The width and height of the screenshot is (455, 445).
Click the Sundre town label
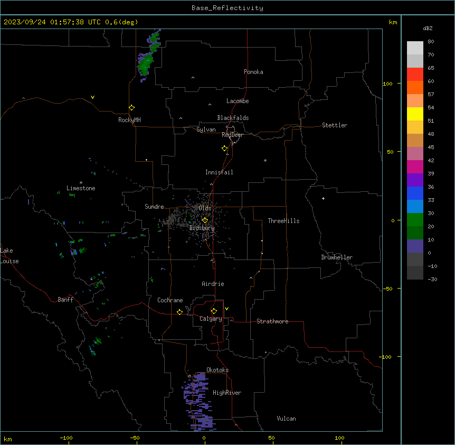click(x=154, y=207)
